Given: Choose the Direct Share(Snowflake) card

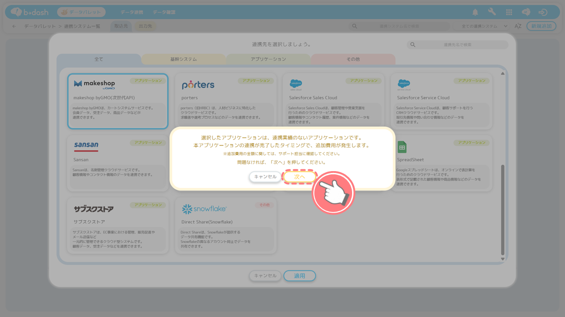Looking at the screenshot, I should tap(226, 226).
